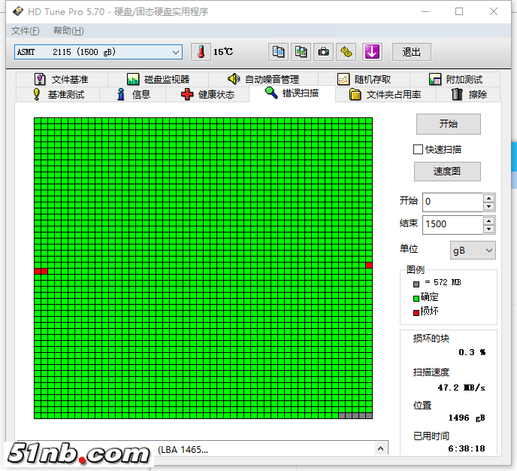Enable the 快速扫描 quick scan checkbox
This screenshot has width=517, height=471.
419,150
